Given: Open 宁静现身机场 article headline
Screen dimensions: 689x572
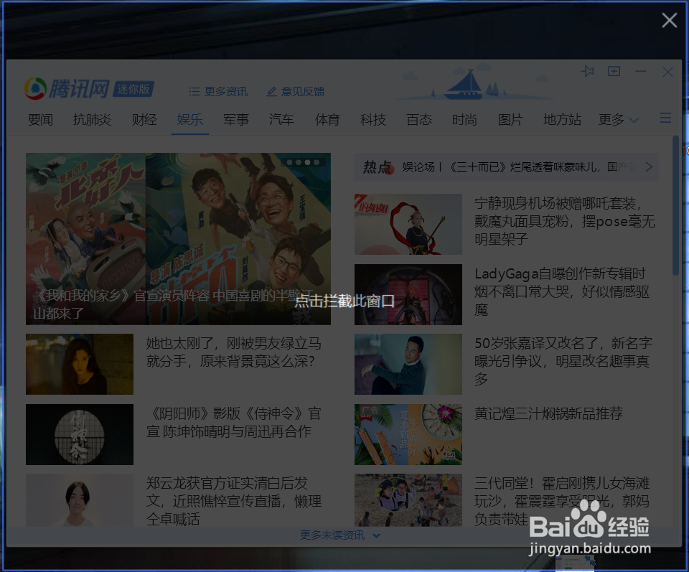Looking at the screenshot, I should (565, 221).
